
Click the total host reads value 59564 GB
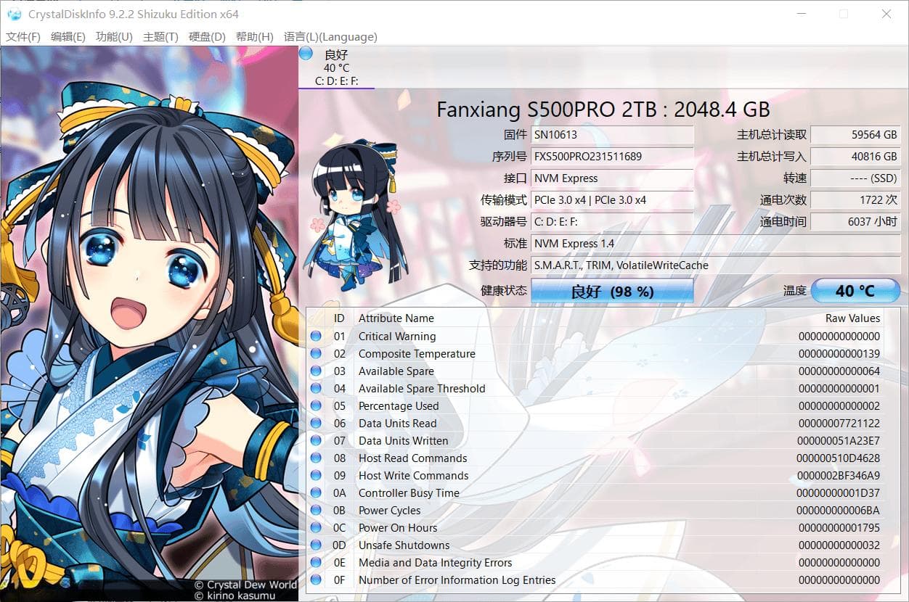pyautogui.click(x=855, y=135)
